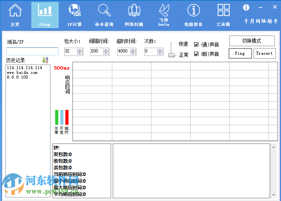Increase 间隔时间 with up arrow
281x201 pixels.
click(106, 50)
